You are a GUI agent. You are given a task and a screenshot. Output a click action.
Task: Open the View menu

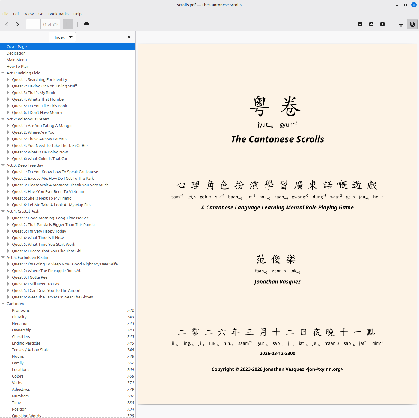(29, 14)
